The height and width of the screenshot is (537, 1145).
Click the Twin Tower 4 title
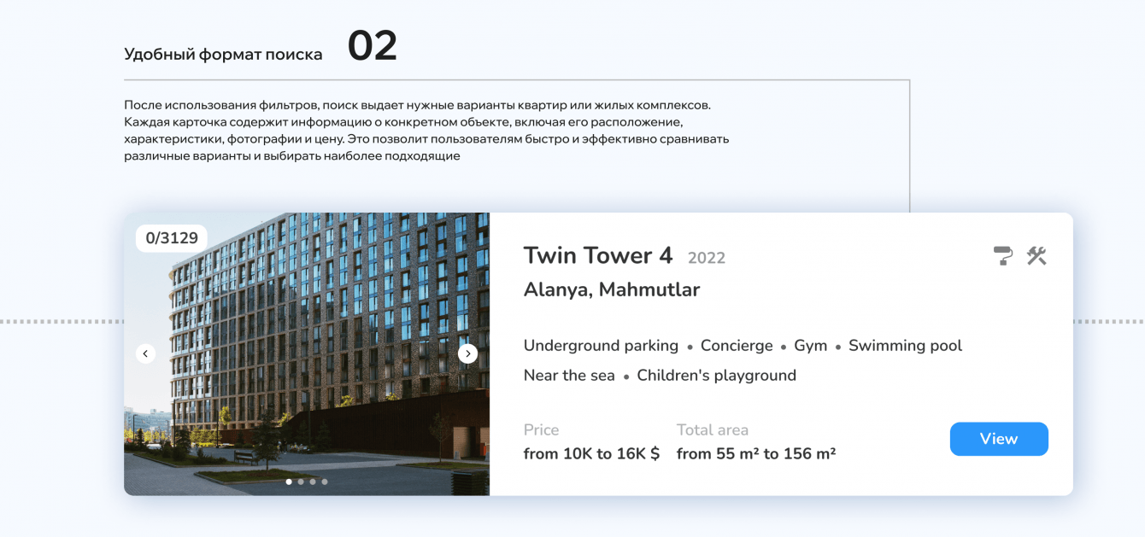coord(598,255)
